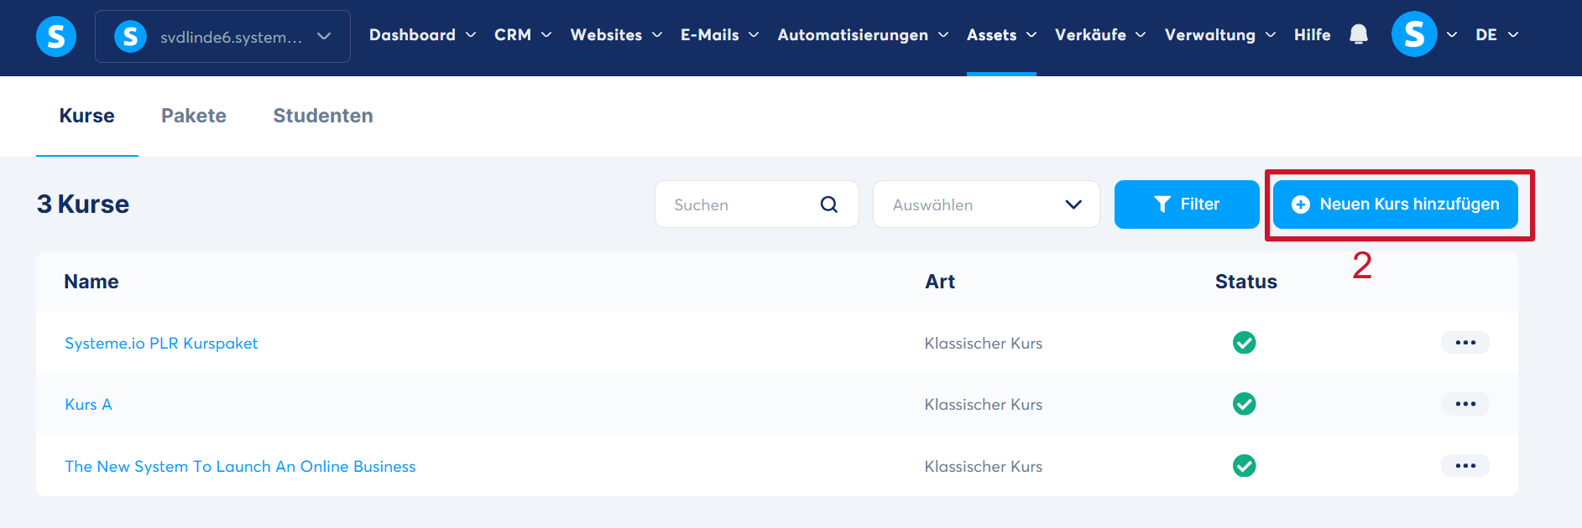The image size is (1582, 528).
Task: Click the Filter button
Action: (1187, 204)
